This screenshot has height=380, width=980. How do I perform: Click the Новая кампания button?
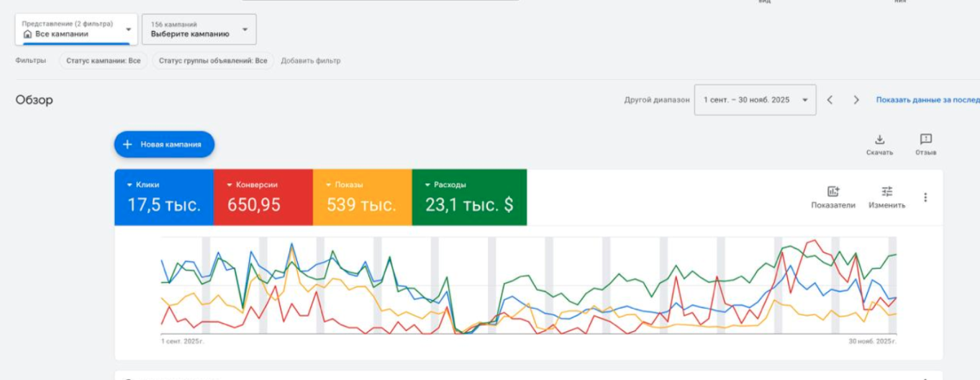tap(164, 145)
